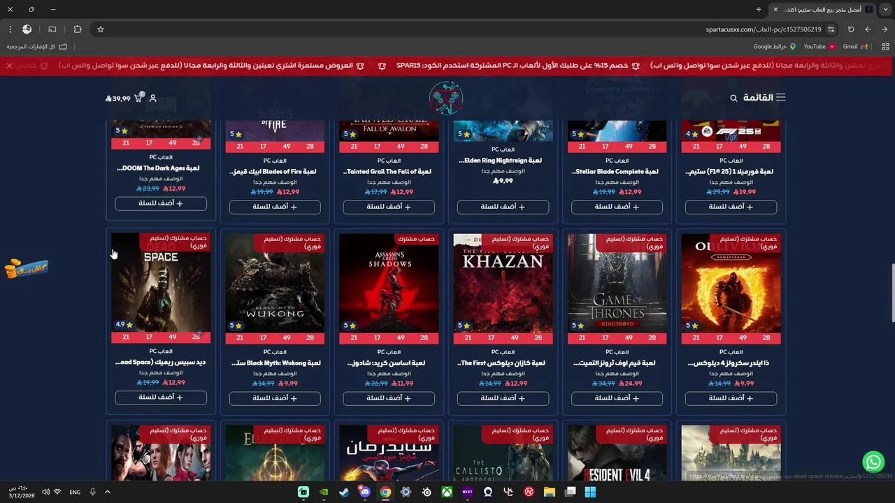
Task: Open the Chrome three-dot menu
Action: (10, 29)
